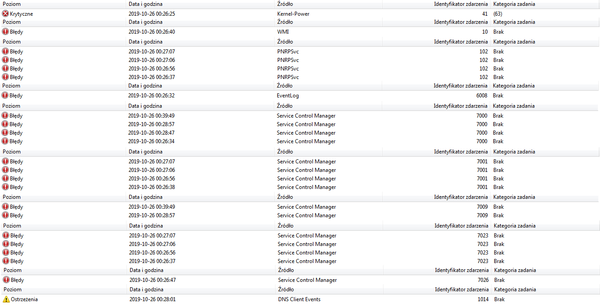Click the error icon on the event 7026 row
600x307 pixels.
pos(6,280)
